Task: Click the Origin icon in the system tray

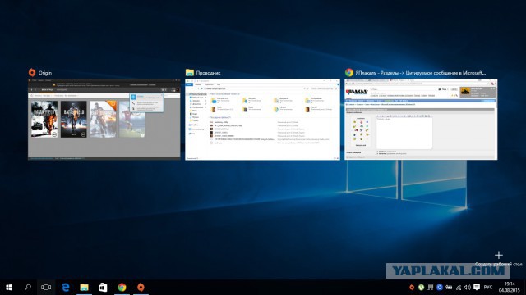Action: pos(412,288)
